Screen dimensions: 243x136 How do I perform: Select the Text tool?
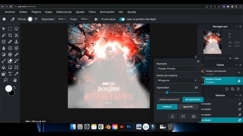coord(10,74)
